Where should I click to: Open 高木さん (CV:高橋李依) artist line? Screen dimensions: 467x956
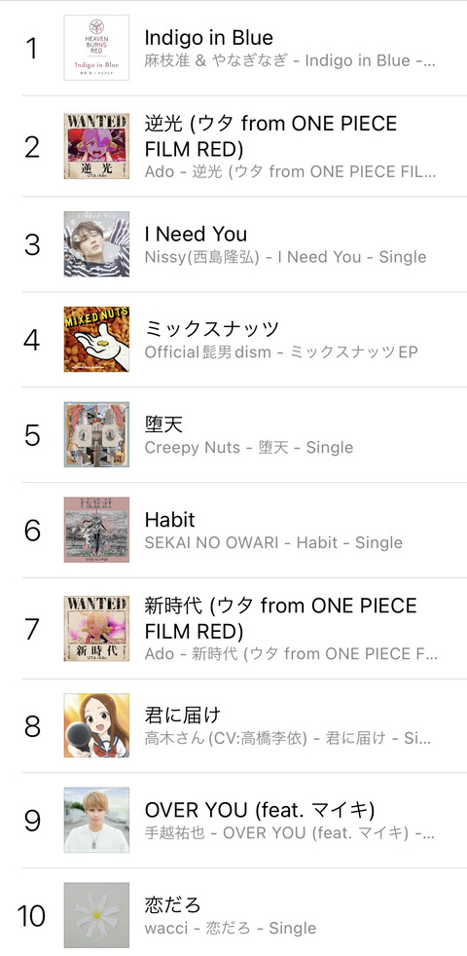coord(288,739)
